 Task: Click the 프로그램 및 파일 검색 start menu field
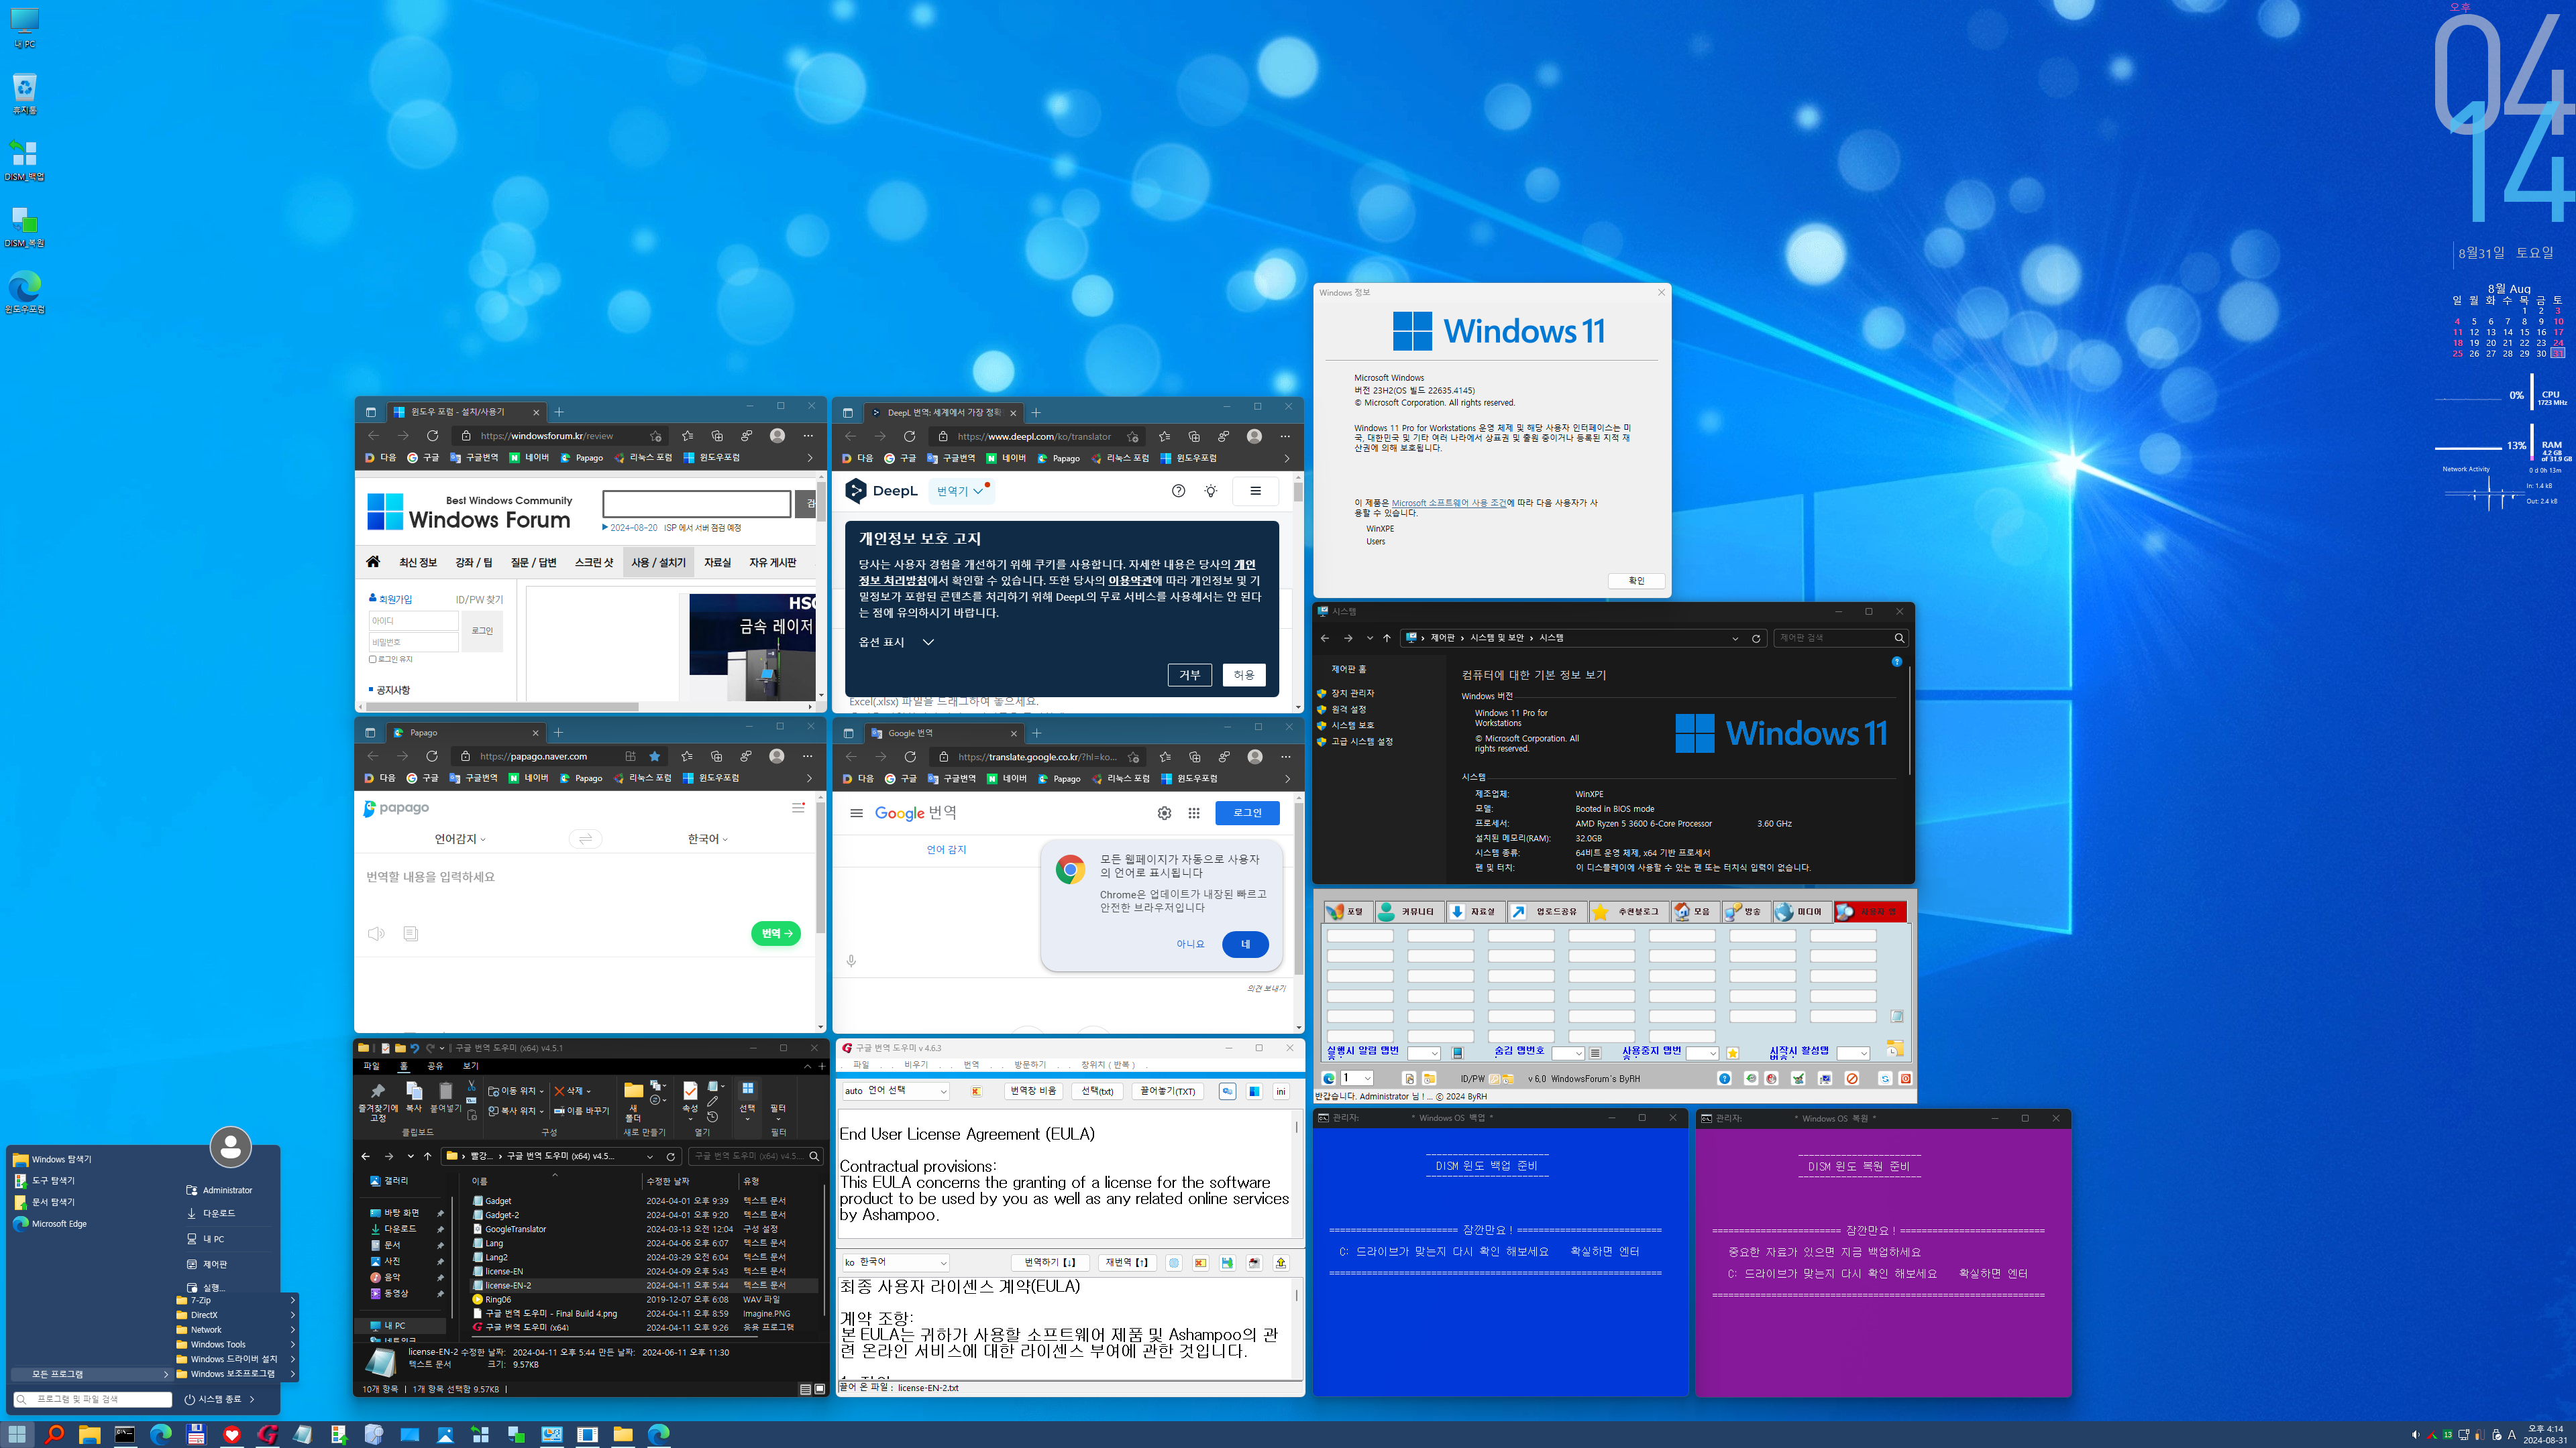pyautogui.click(x=93, y=1399)
